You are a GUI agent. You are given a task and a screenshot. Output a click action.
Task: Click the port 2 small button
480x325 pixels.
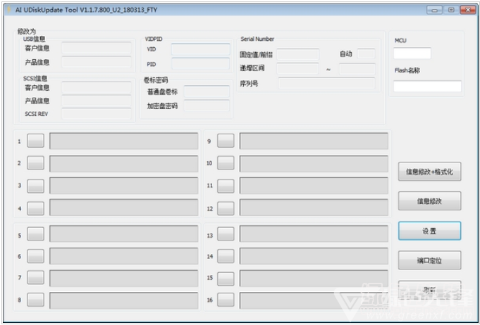35,163
